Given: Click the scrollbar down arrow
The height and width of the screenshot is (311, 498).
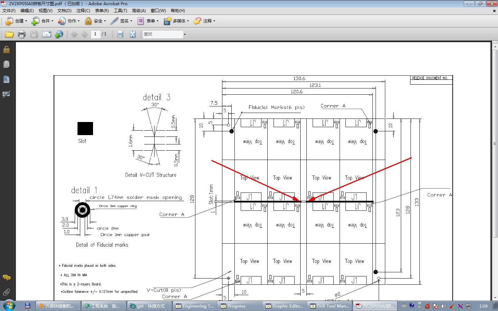Looking at the screenshot, I should 495,298.
